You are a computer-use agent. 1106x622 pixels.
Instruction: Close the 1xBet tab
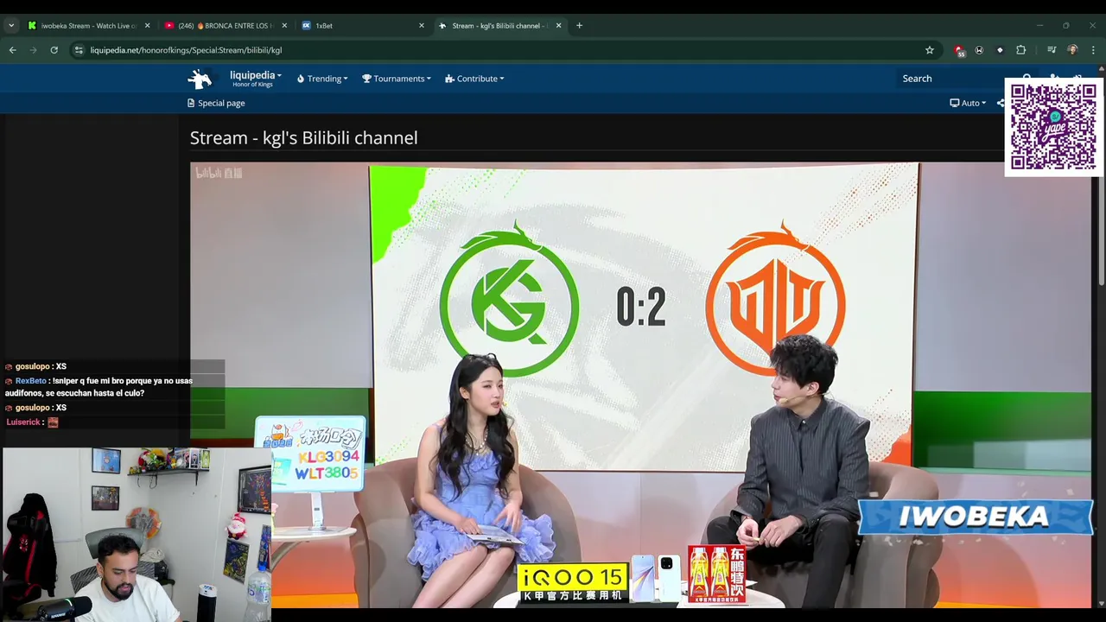422,26
